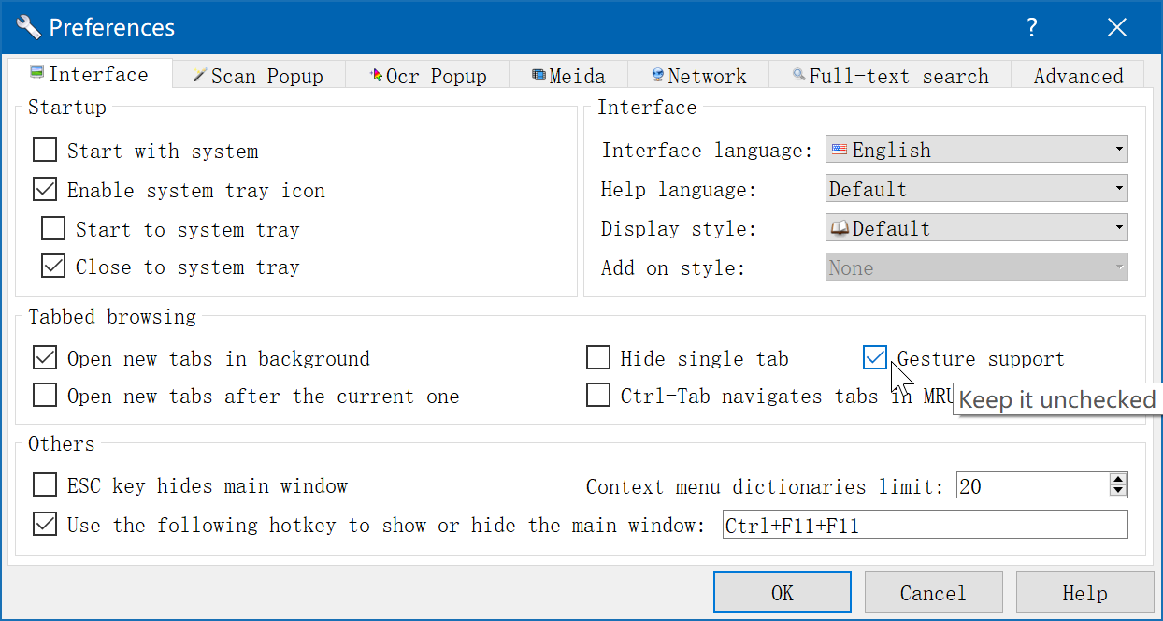Click the American flag icon beside English
1163x621 pixels.
838,149
